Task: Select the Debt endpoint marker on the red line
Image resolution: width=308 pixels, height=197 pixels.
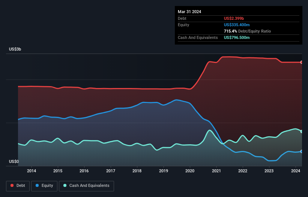Action: [302, 62]
